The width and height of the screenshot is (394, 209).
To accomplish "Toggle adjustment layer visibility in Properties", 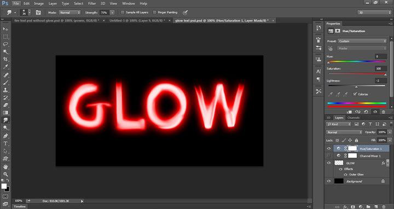I will [x=375, y=112].
